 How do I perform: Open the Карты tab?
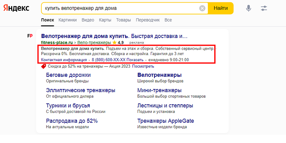pos(105,20)
